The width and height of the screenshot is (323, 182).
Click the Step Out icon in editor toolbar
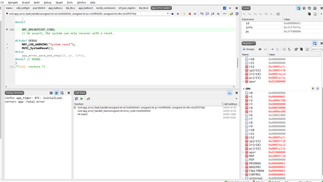212,14
